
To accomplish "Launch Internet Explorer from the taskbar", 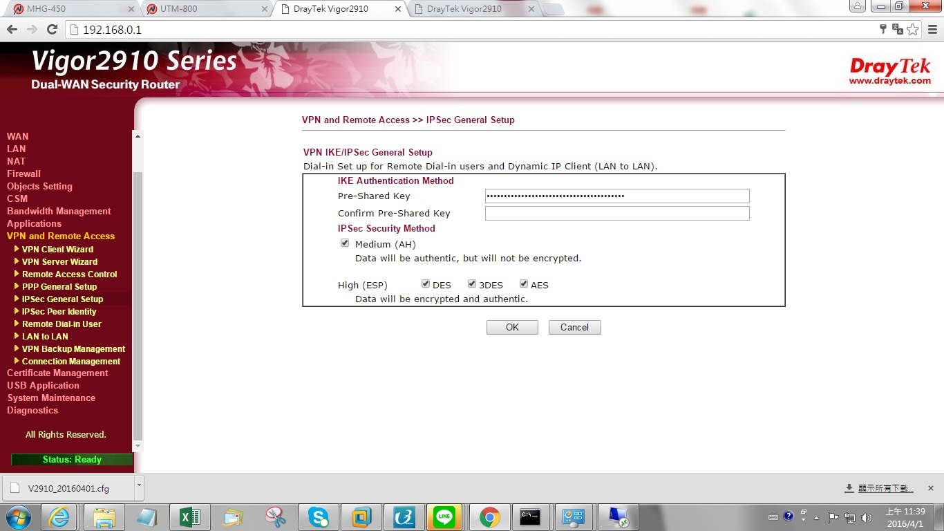I will tap(59, 517).
